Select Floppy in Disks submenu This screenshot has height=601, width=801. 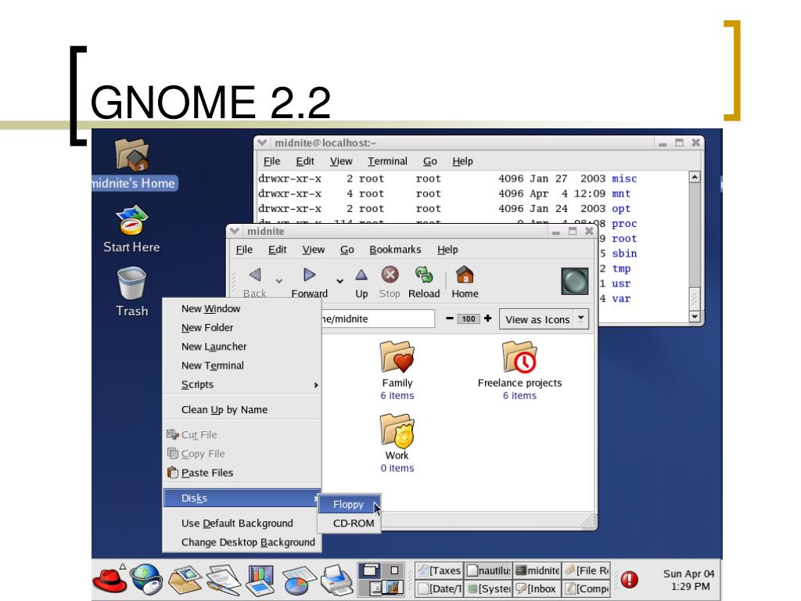click(350, 505)
